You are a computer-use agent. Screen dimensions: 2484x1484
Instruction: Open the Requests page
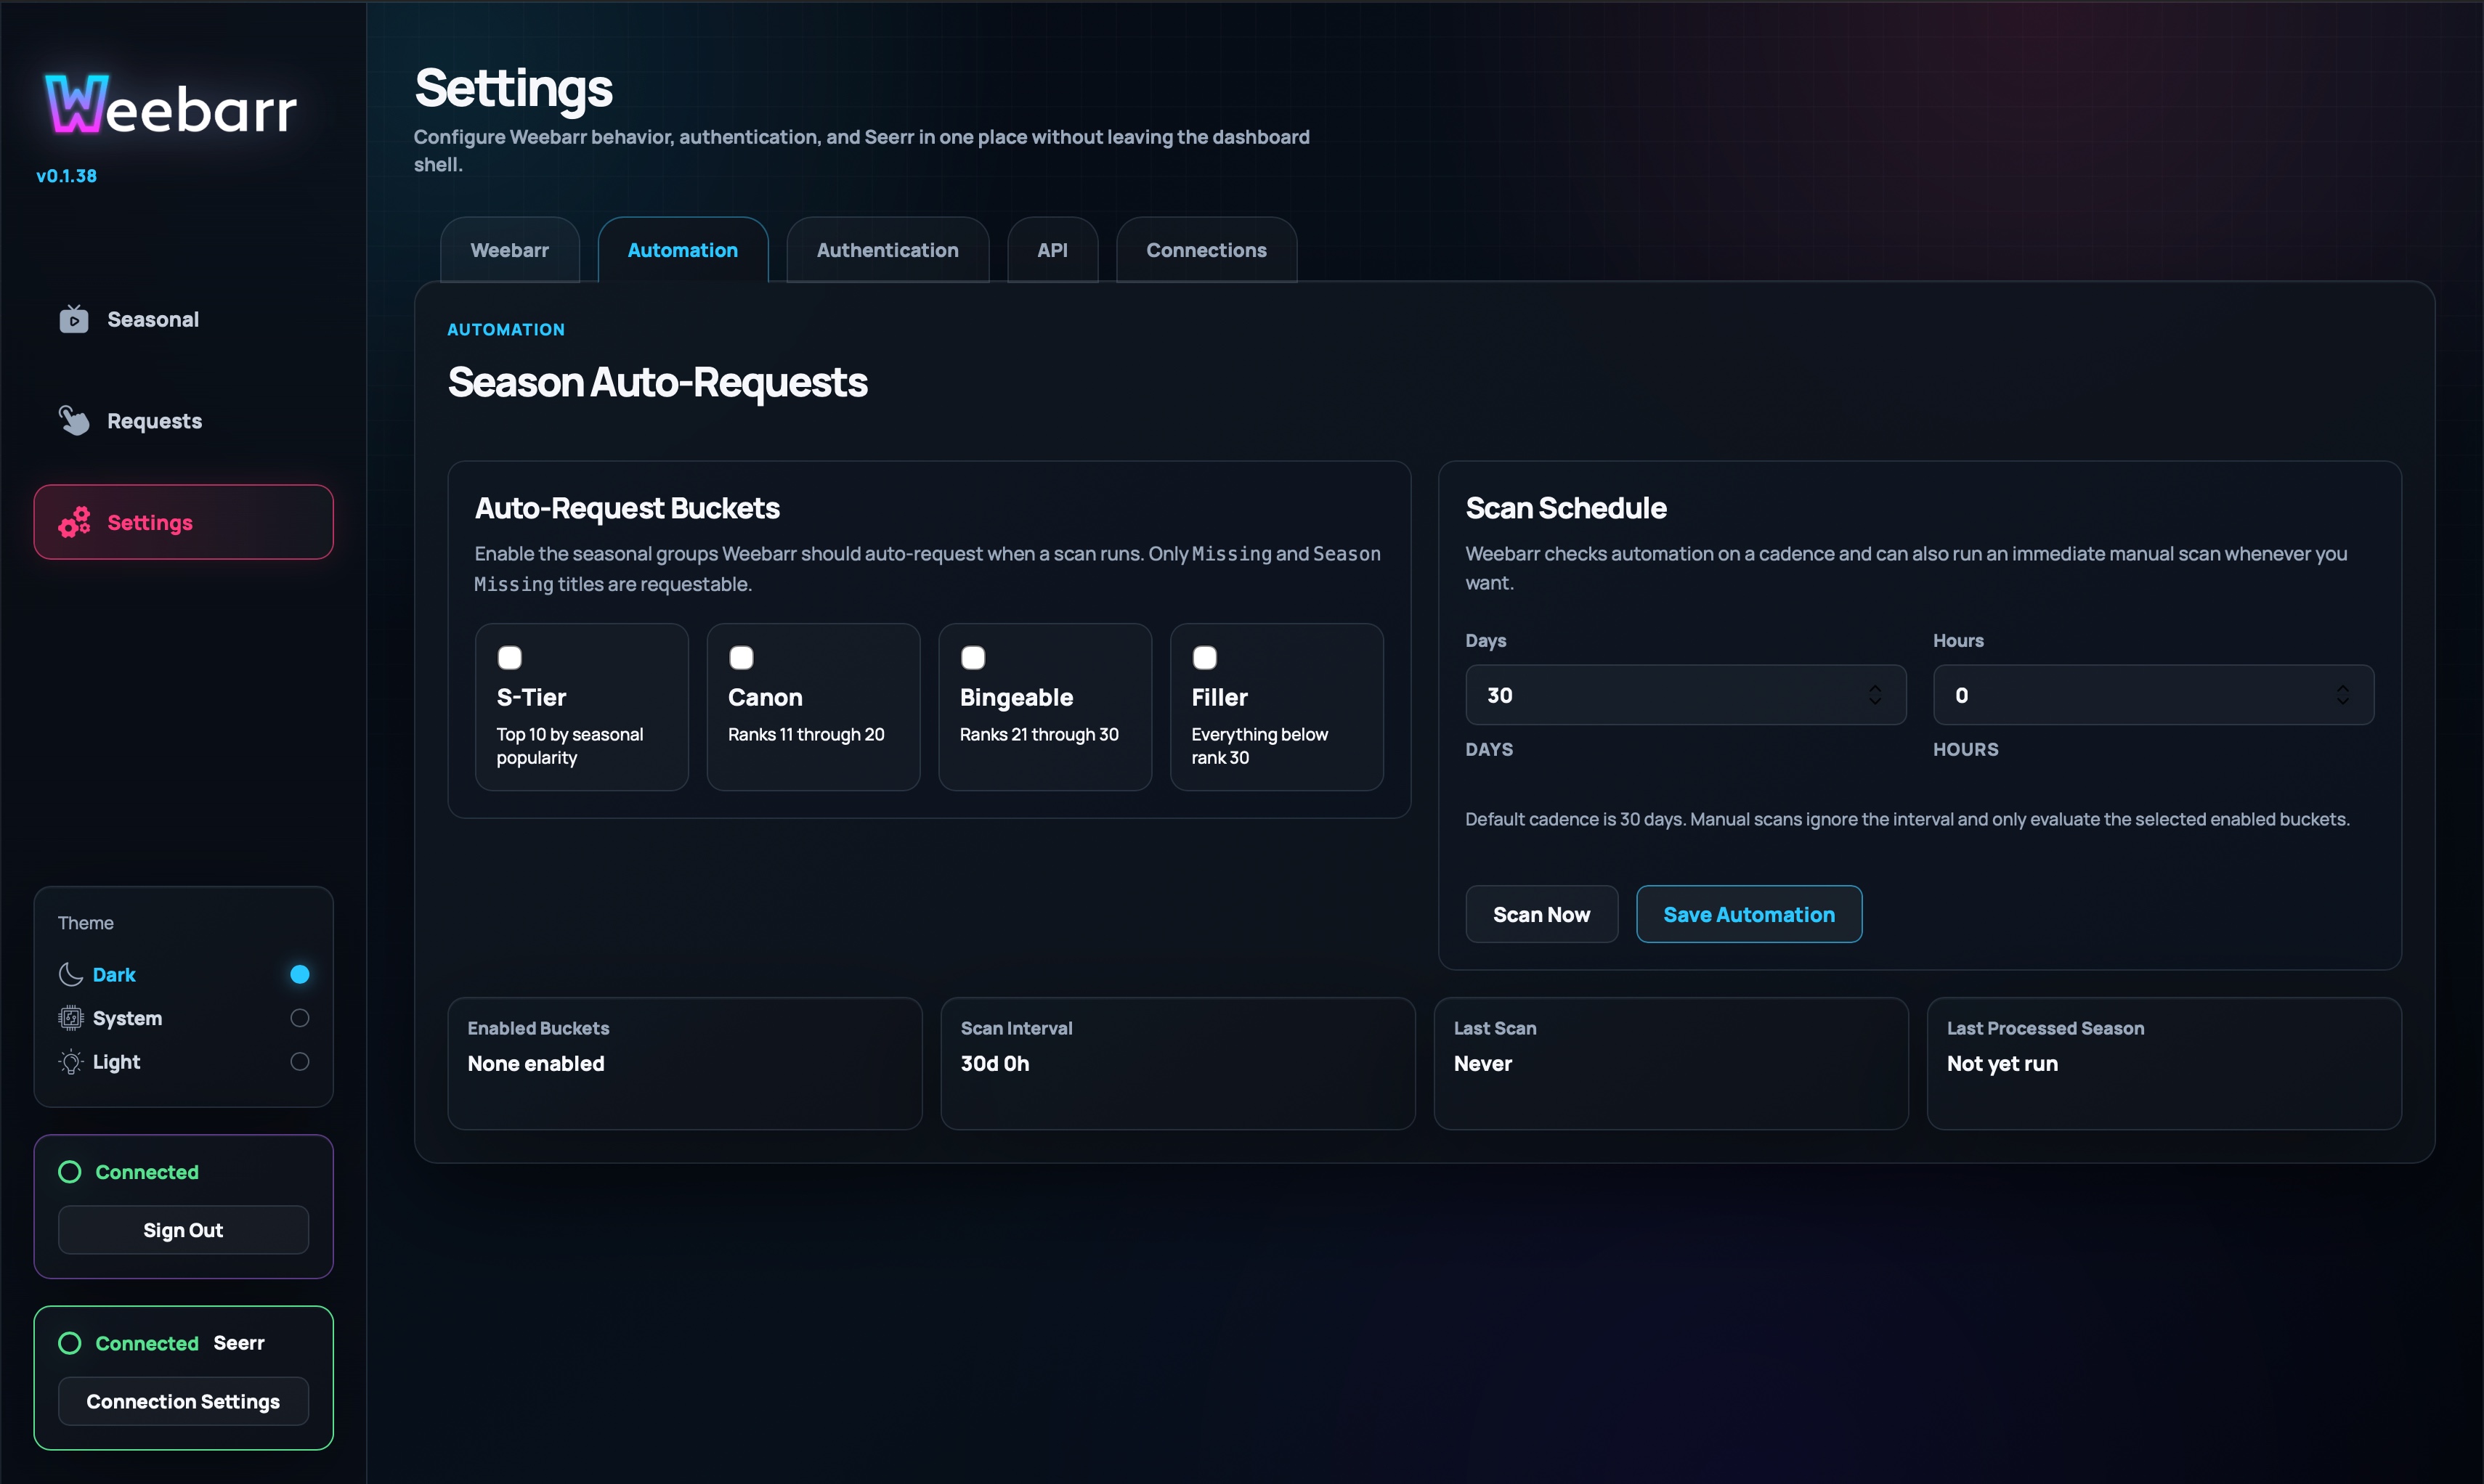[184, 421]
